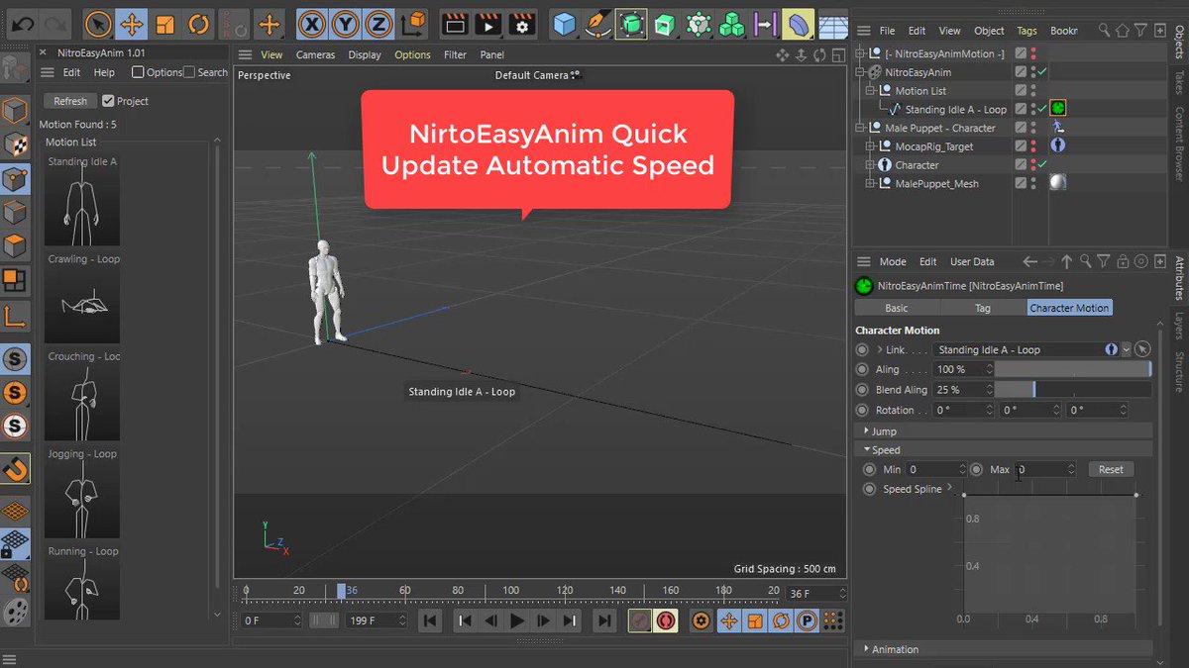The image size is (1189, 668).
Task: Click the Refresh button
Action: (x=70, y=101)
